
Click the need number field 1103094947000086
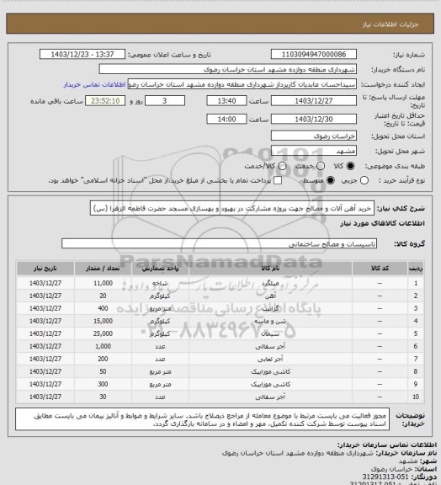[x=314, y=55]
